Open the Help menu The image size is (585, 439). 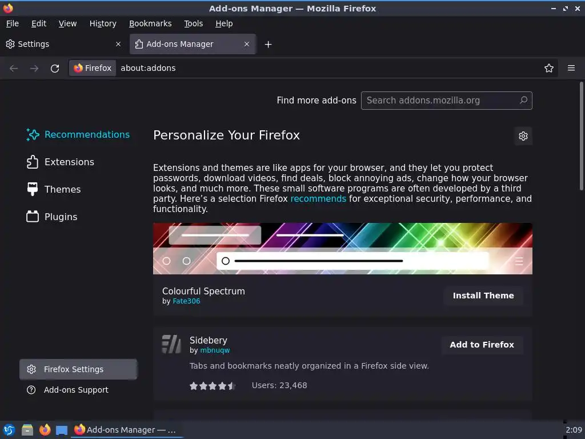tap(224, 23)
